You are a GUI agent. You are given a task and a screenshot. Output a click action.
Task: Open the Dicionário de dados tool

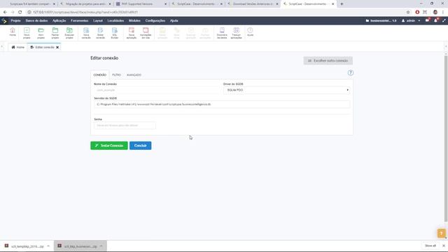click(x=222, y=33)
